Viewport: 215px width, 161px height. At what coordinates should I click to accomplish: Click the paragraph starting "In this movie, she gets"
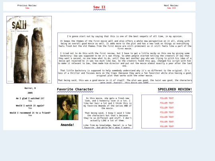(x=107, y=103)
